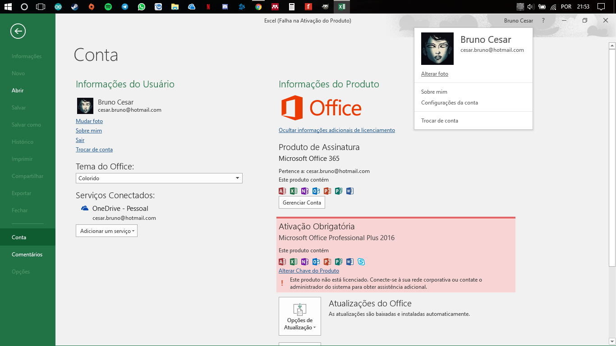Click the Sobre mim link under user info
This screenshot has width=616, height=346.
pos(89,131)
